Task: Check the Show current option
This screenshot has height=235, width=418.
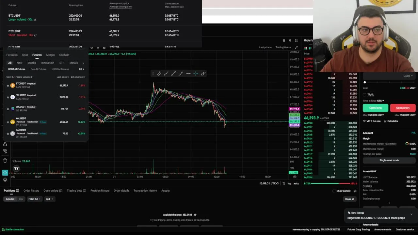Action: point(334,191)
